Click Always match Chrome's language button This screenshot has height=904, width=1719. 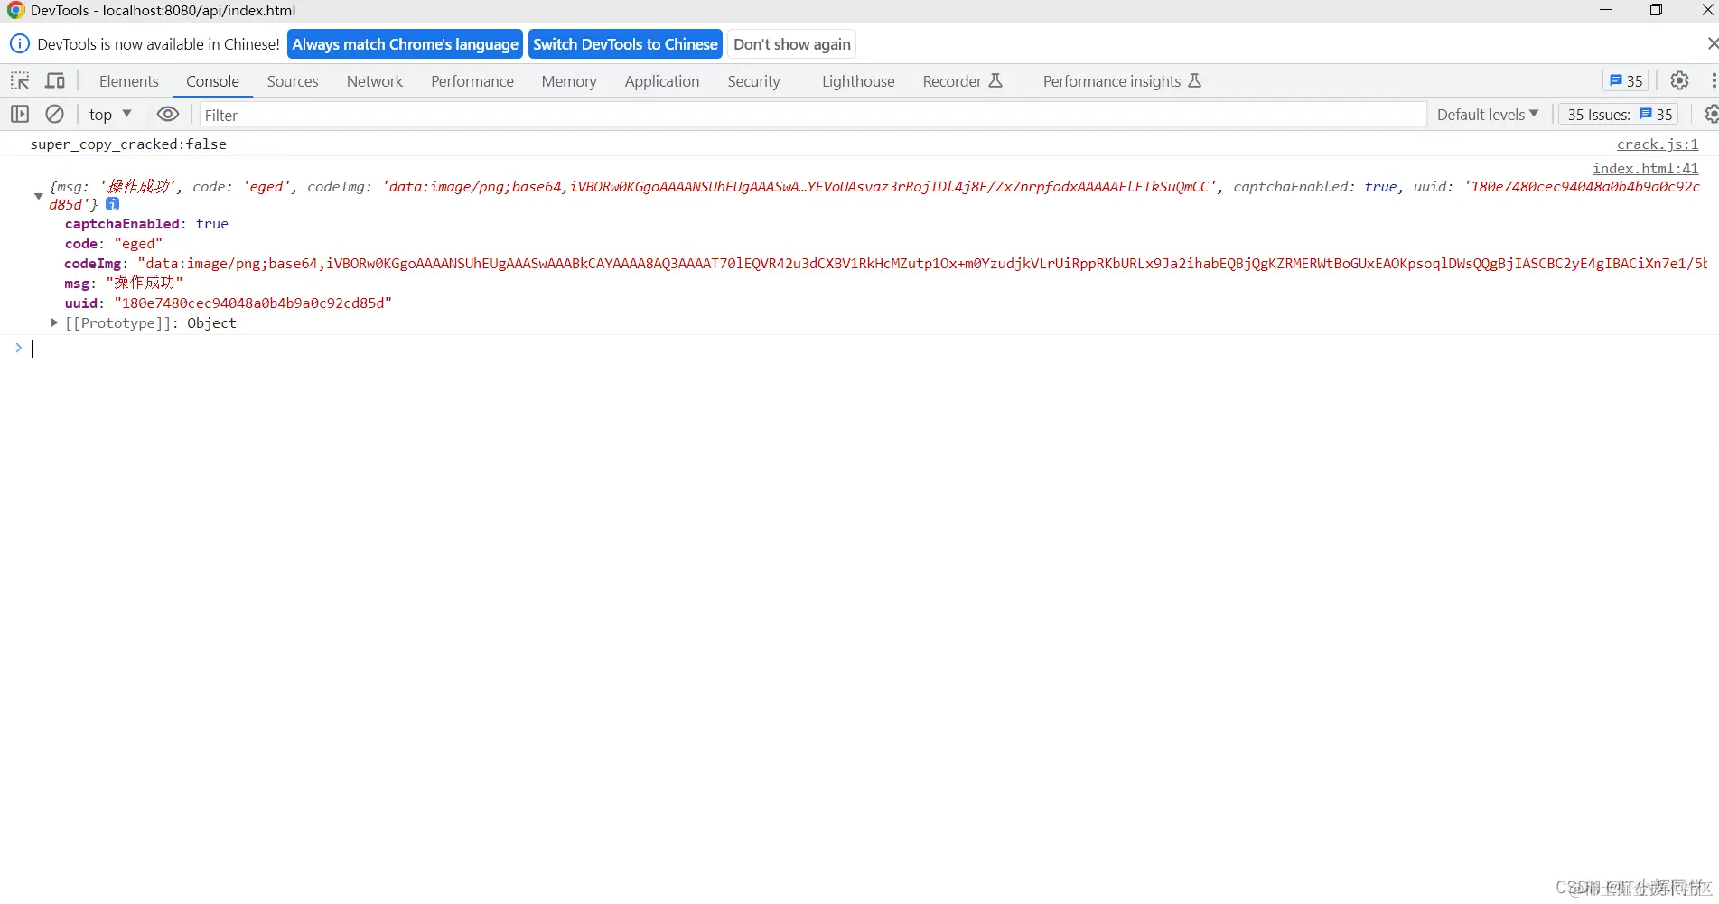[406, 43]
